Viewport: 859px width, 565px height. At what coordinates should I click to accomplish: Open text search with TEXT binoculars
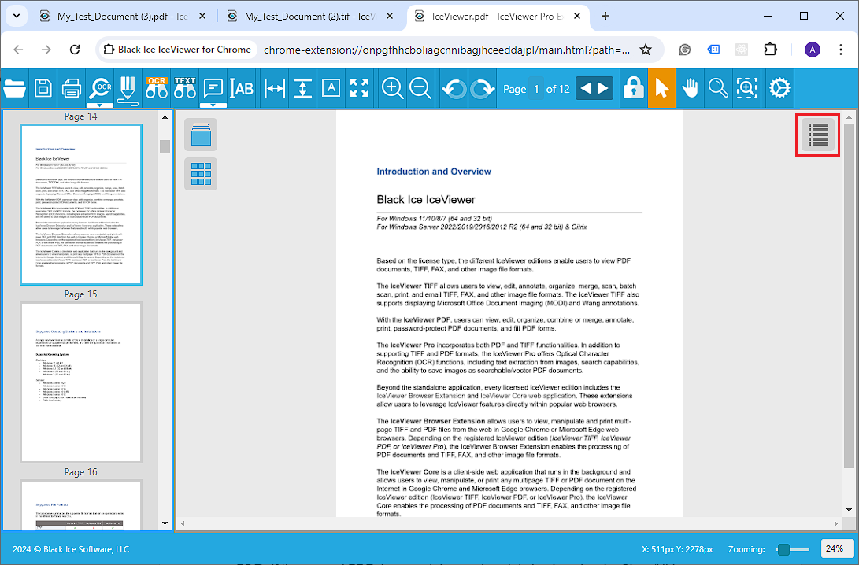[184, 87]
